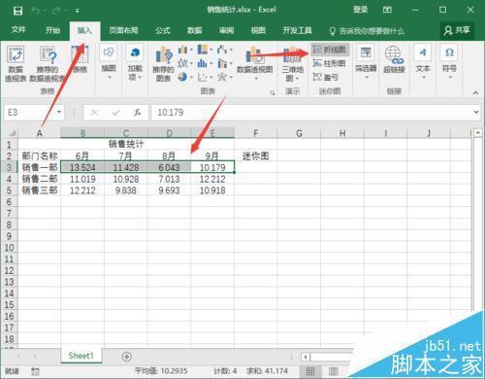The image size is (485, 379).
Task: Click the Save icon in title bar
Action: click(x=17, y=11)
